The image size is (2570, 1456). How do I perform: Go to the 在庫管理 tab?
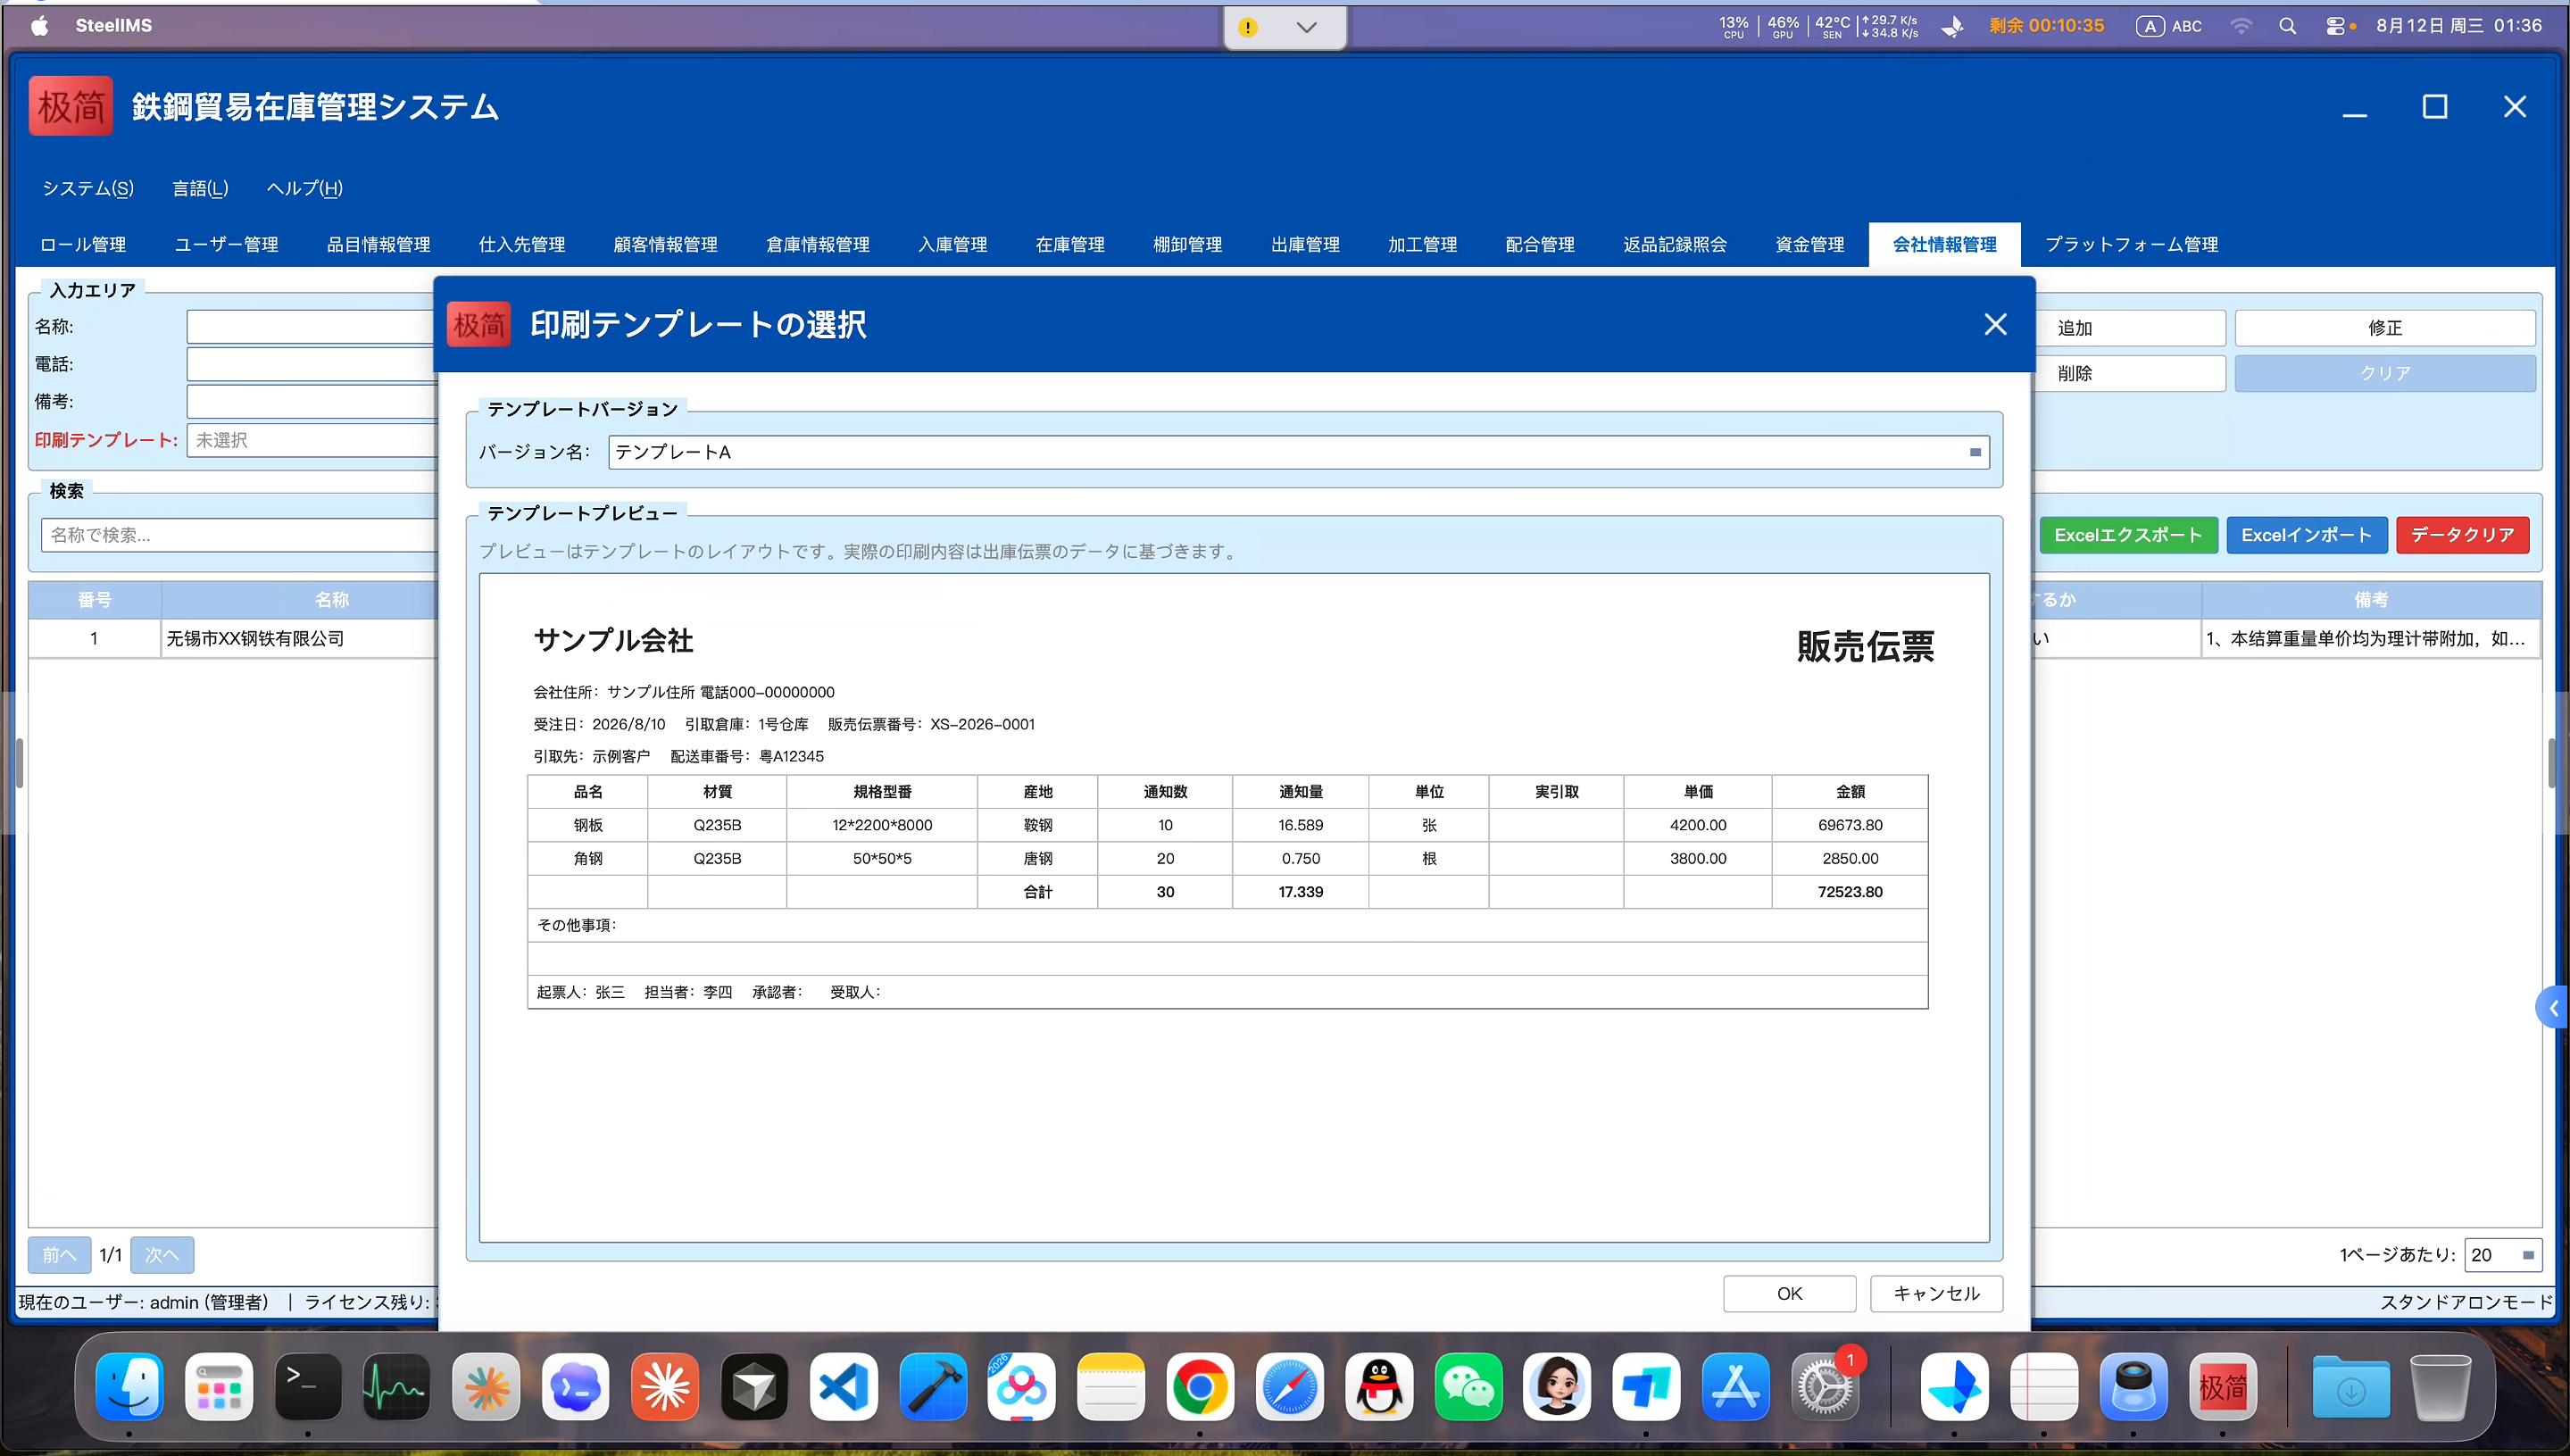tap(1070, 244)
